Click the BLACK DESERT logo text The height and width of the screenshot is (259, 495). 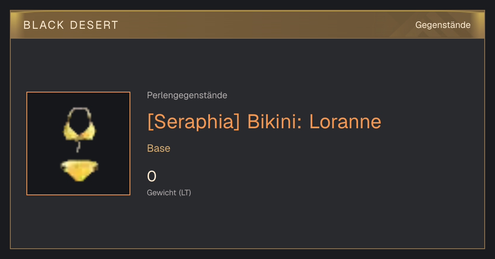click(x=71, y=25)
